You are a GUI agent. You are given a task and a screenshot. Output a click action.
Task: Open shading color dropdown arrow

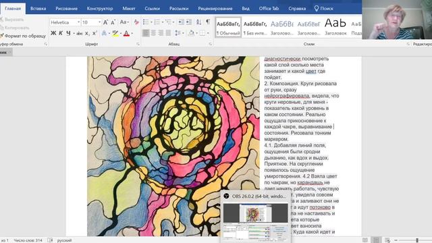coord(196,33)
